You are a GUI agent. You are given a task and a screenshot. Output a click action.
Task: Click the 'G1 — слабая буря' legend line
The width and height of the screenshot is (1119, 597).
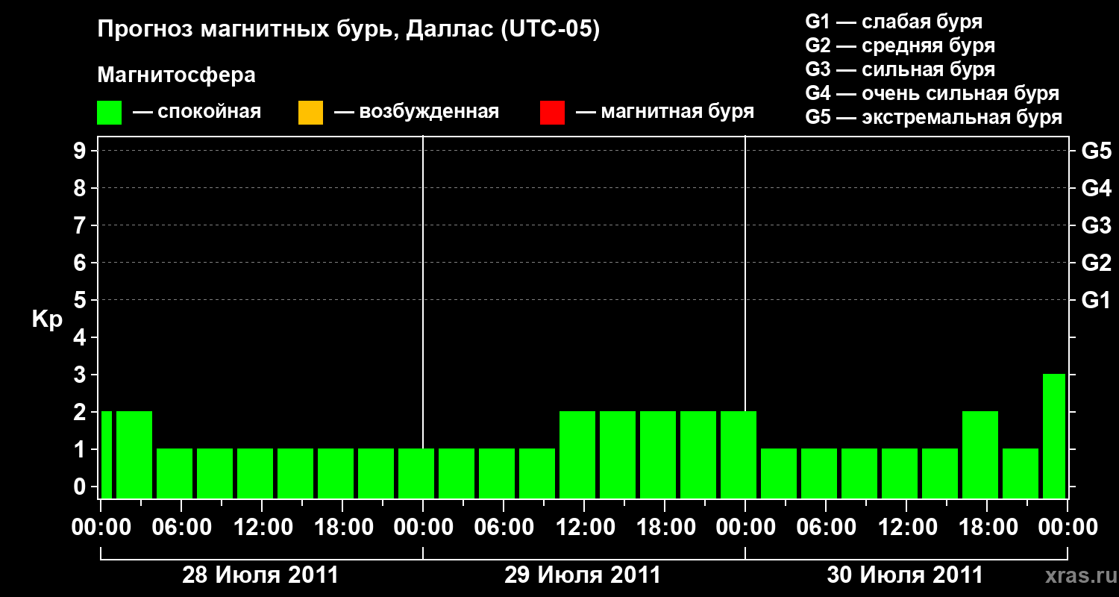(x=894, y=22)
